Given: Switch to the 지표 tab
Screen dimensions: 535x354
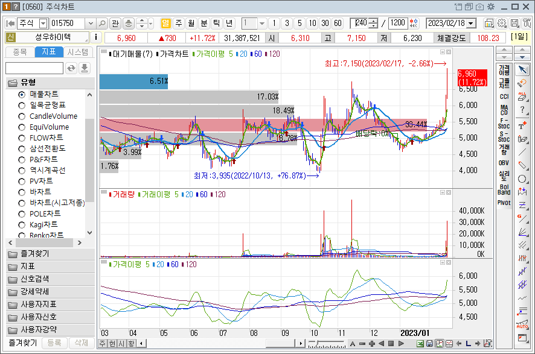Looking at the screenshot, I should point(49,52).
